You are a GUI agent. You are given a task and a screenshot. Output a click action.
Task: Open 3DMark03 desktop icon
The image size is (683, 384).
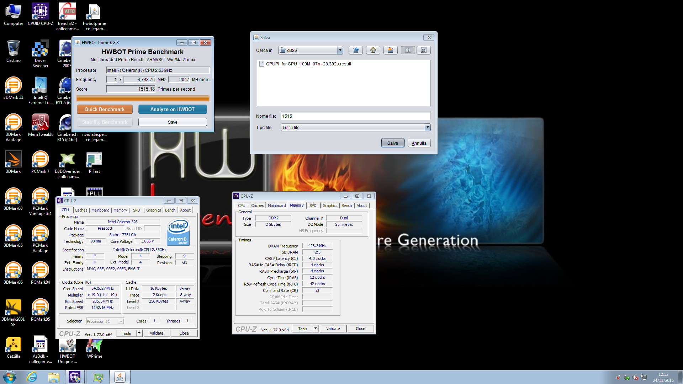pyautogui.click(x=14, y=199)
